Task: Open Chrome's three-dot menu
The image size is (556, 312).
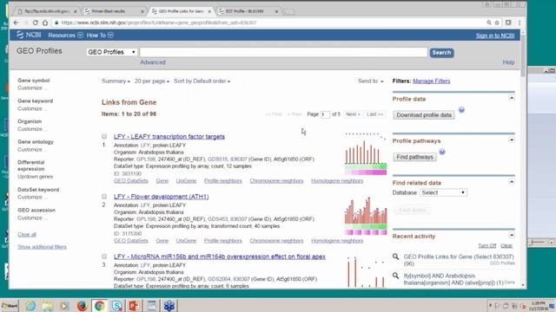Action: [x=520, y=23]
